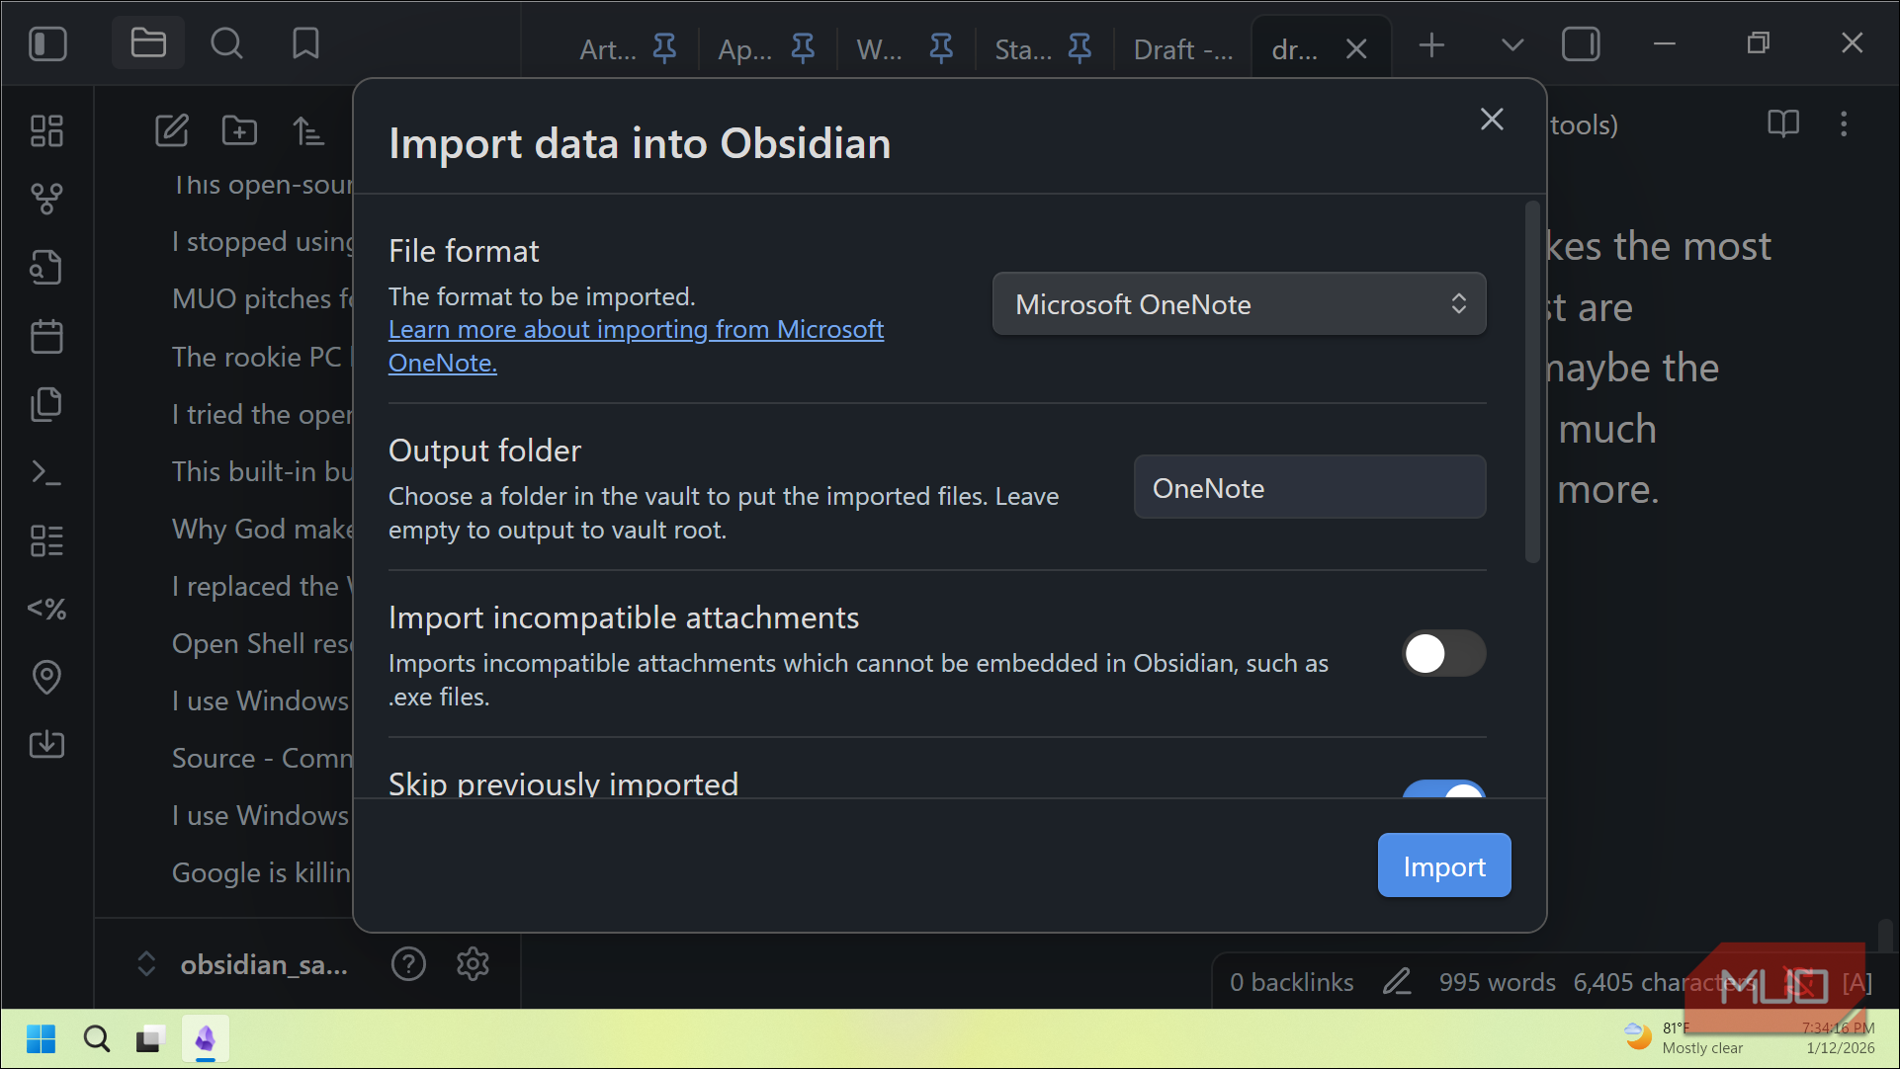Open more options three-dot menu
Viewport: 1900px width, 1069px height.
(1844, 124)
